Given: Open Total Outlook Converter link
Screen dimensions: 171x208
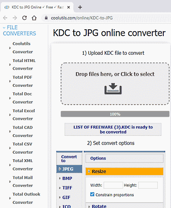Looking at the screenshot, I should click(26, 198).
